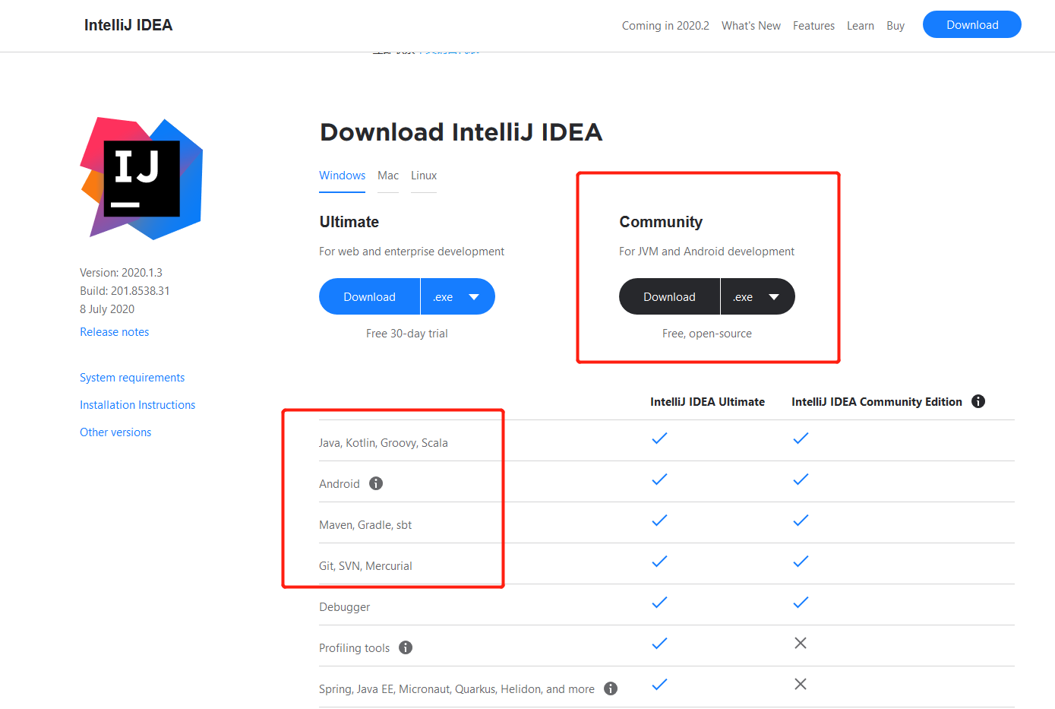The image size is (1055, 709).
Task: Click 'Debugger' feature text
Action: pos(345,607)
